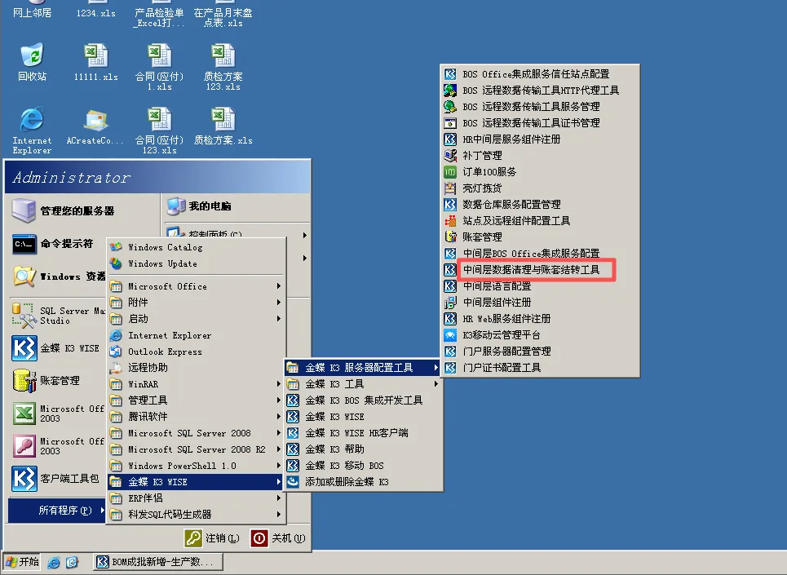Open 远程协助

(147, 368)
